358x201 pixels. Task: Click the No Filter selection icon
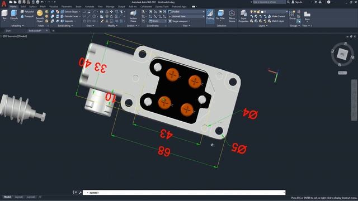[x=220, y=15]
